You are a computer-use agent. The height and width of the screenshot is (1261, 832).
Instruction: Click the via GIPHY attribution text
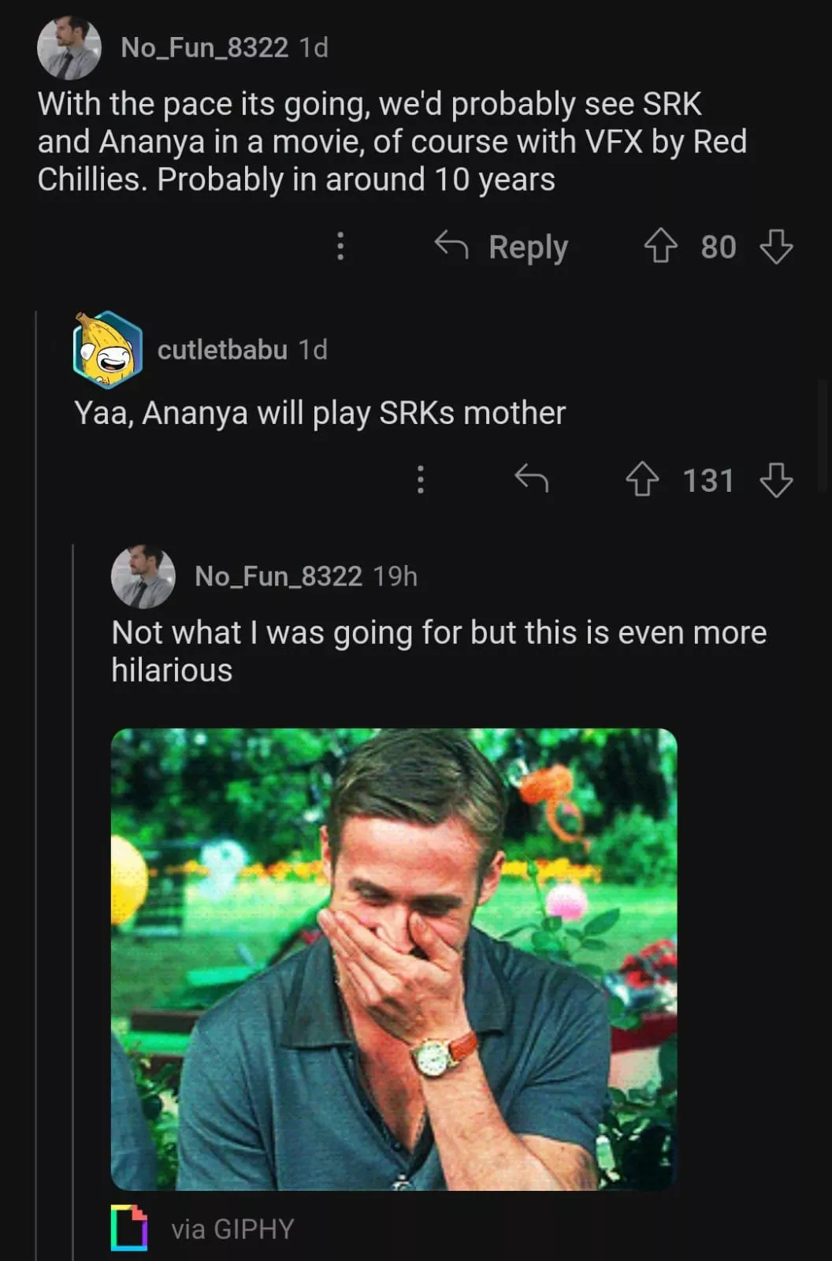232,1229
